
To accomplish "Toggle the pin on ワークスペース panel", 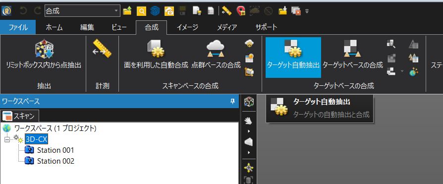I will point(232,101).
